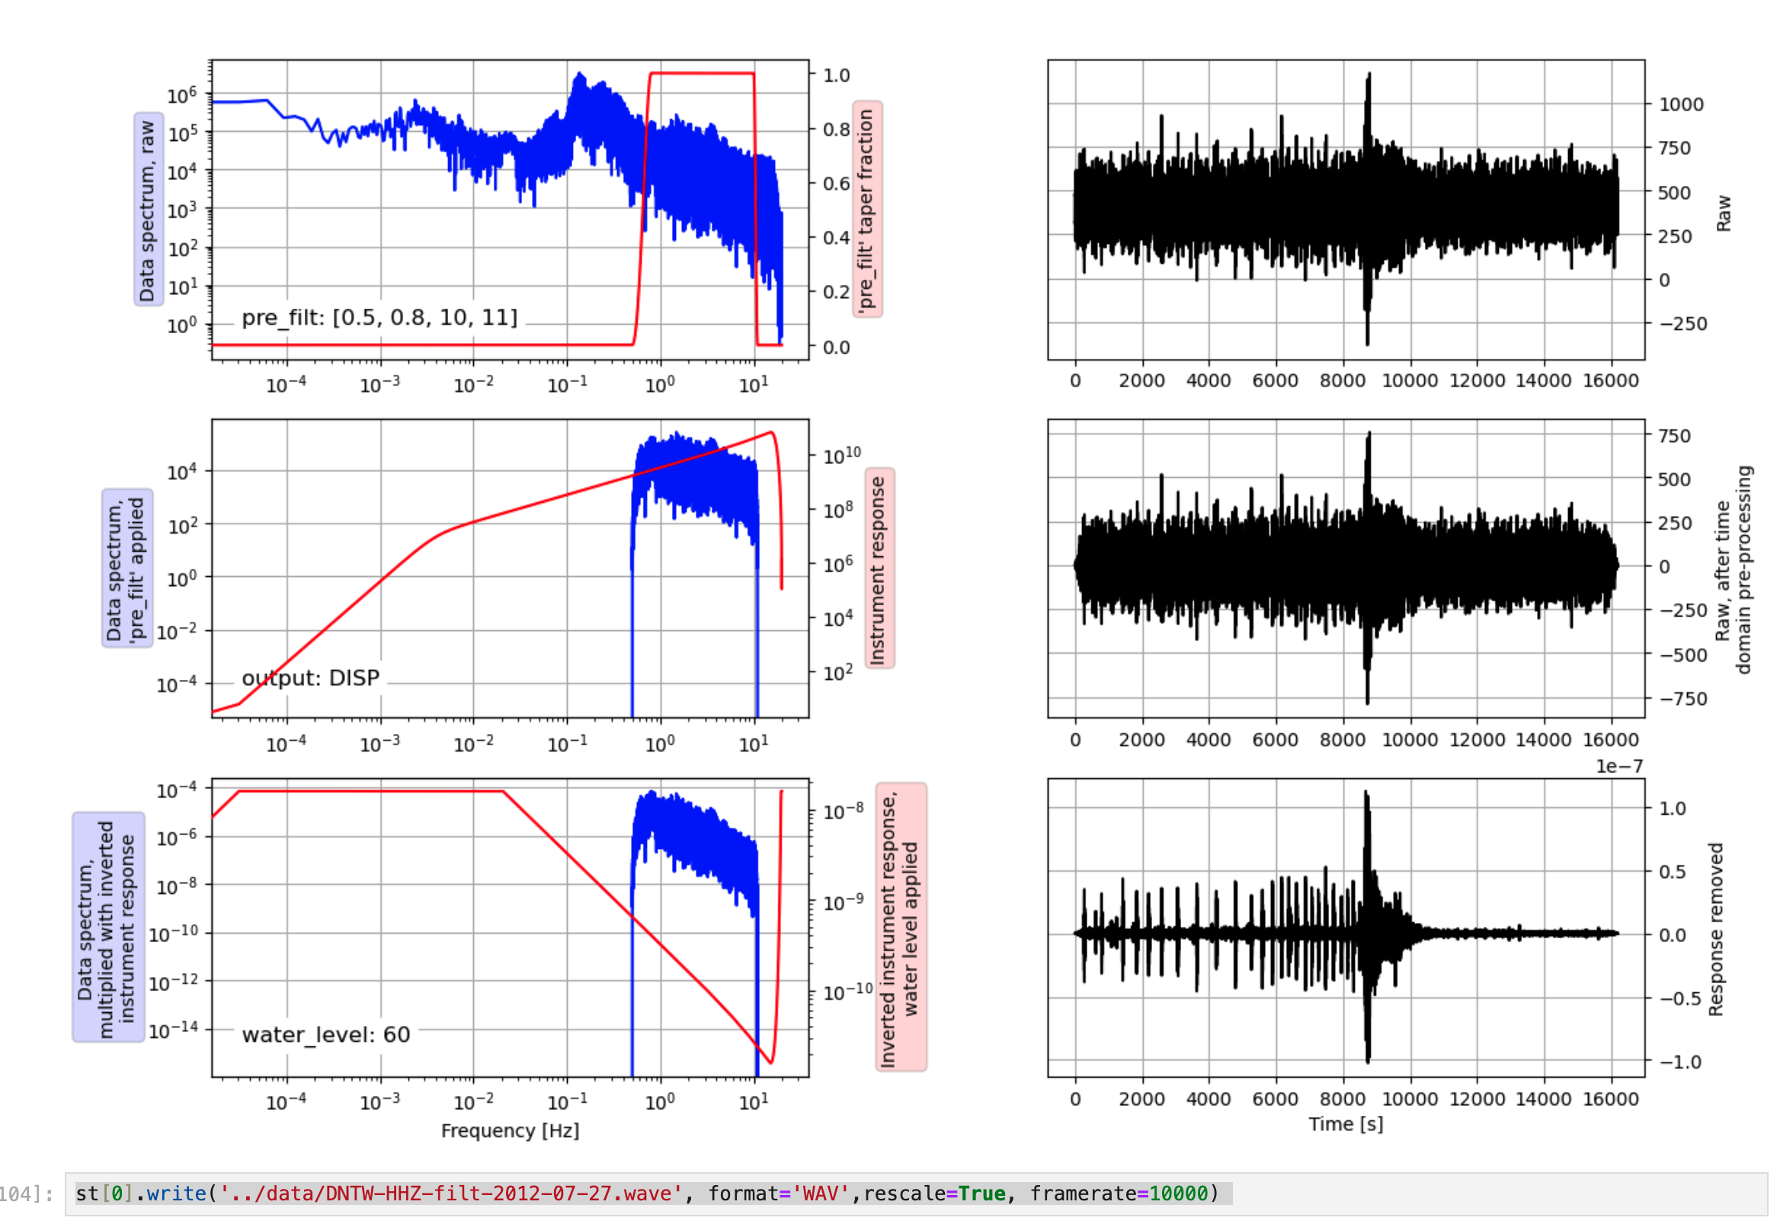Click the framerate value 10000 in code
The height and width of the screenshot is (1224, 1780).
pos(1178,1194)
